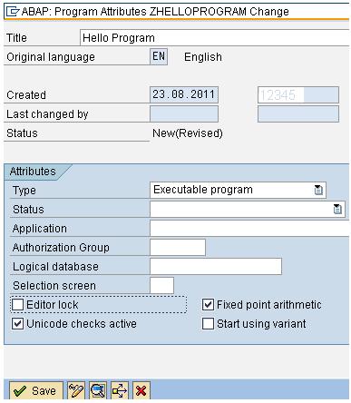The width and height of the screenshot is (351, 403).
Task: Click the Selection screen input field
Action: pos(161,285)
